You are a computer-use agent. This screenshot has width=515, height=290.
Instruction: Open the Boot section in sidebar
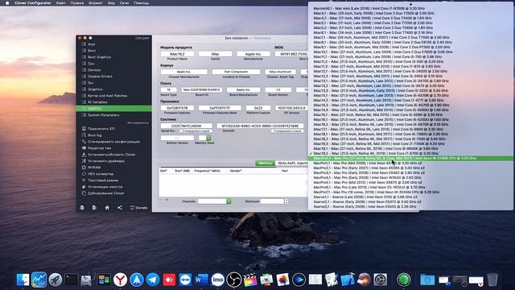[x=92, y=51]
